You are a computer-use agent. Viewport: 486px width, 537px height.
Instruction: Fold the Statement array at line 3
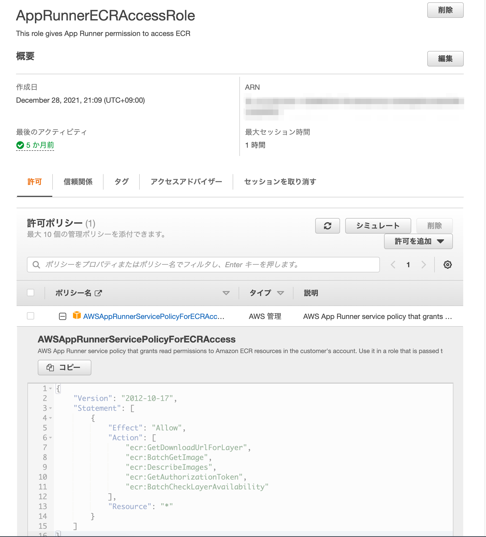pyautogui.click(x=50, y=408)
